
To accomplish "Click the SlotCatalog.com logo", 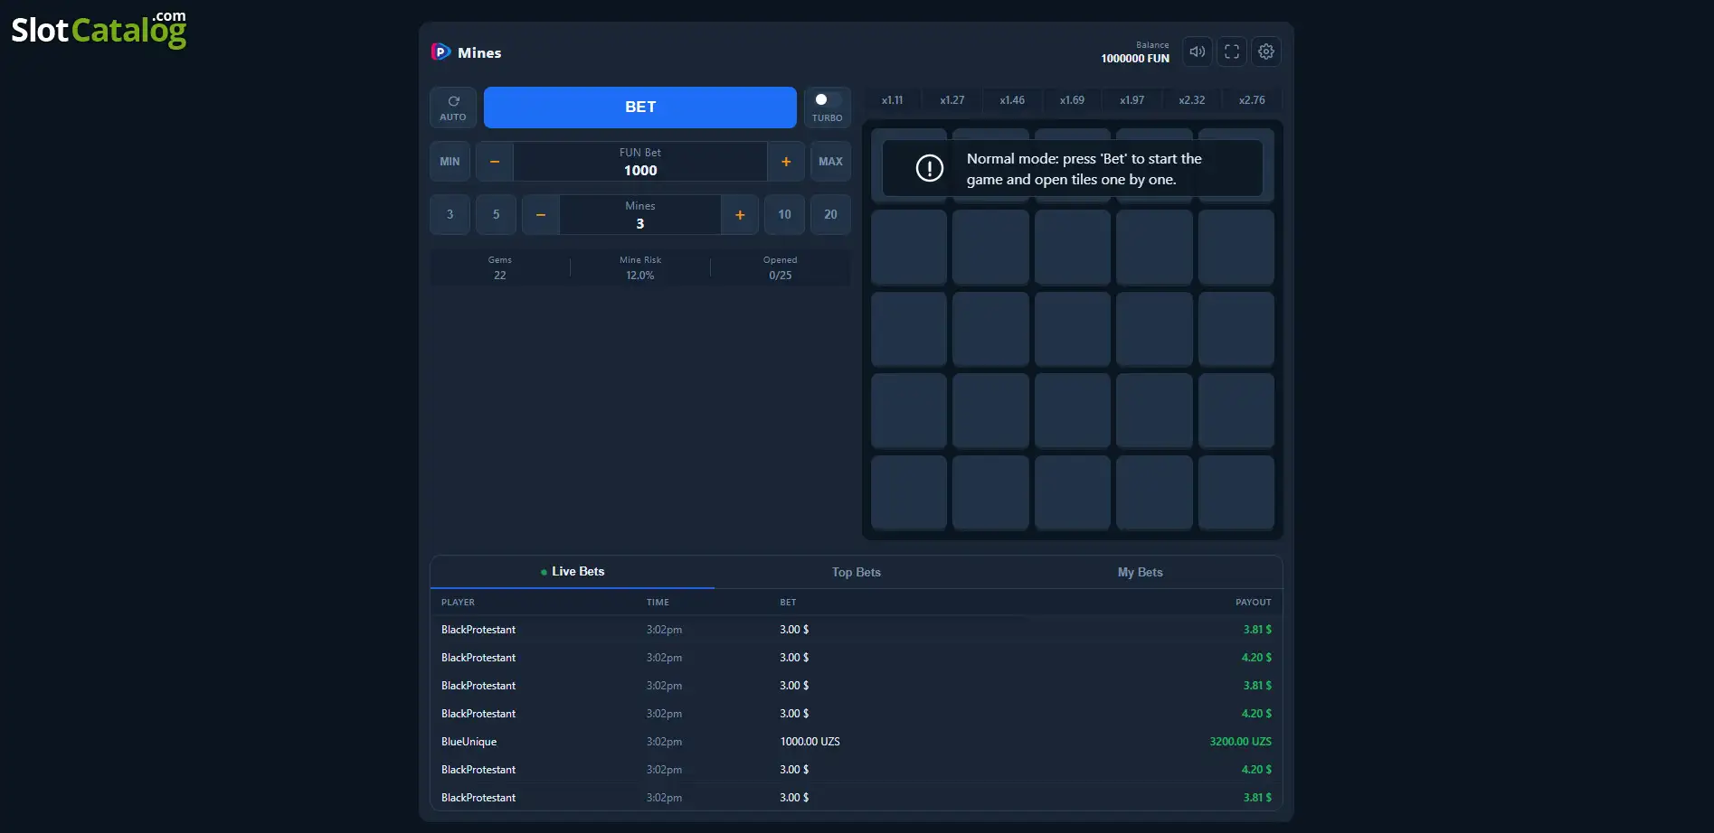I will (x=99, y=29).
